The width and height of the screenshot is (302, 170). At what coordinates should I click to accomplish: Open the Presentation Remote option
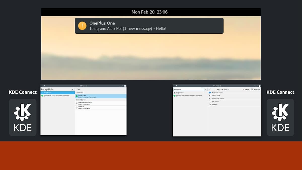pyautogui.click(x=218, y=98)
